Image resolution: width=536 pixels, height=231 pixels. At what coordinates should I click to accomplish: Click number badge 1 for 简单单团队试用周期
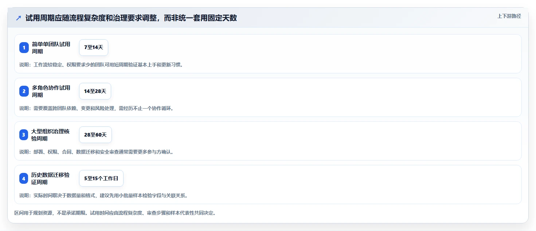(24, 48)
